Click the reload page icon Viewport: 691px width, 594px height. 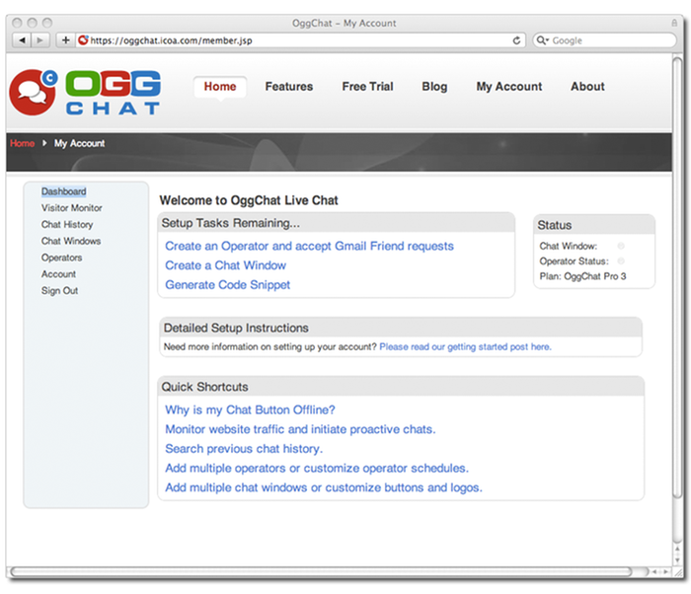(x=516, y=40)
